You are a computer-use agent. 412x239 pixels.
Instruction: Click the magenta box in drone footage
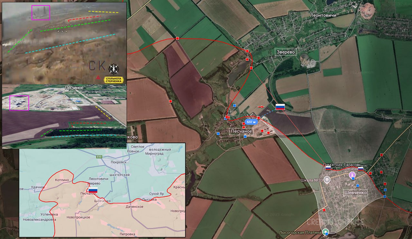(41, 13)
